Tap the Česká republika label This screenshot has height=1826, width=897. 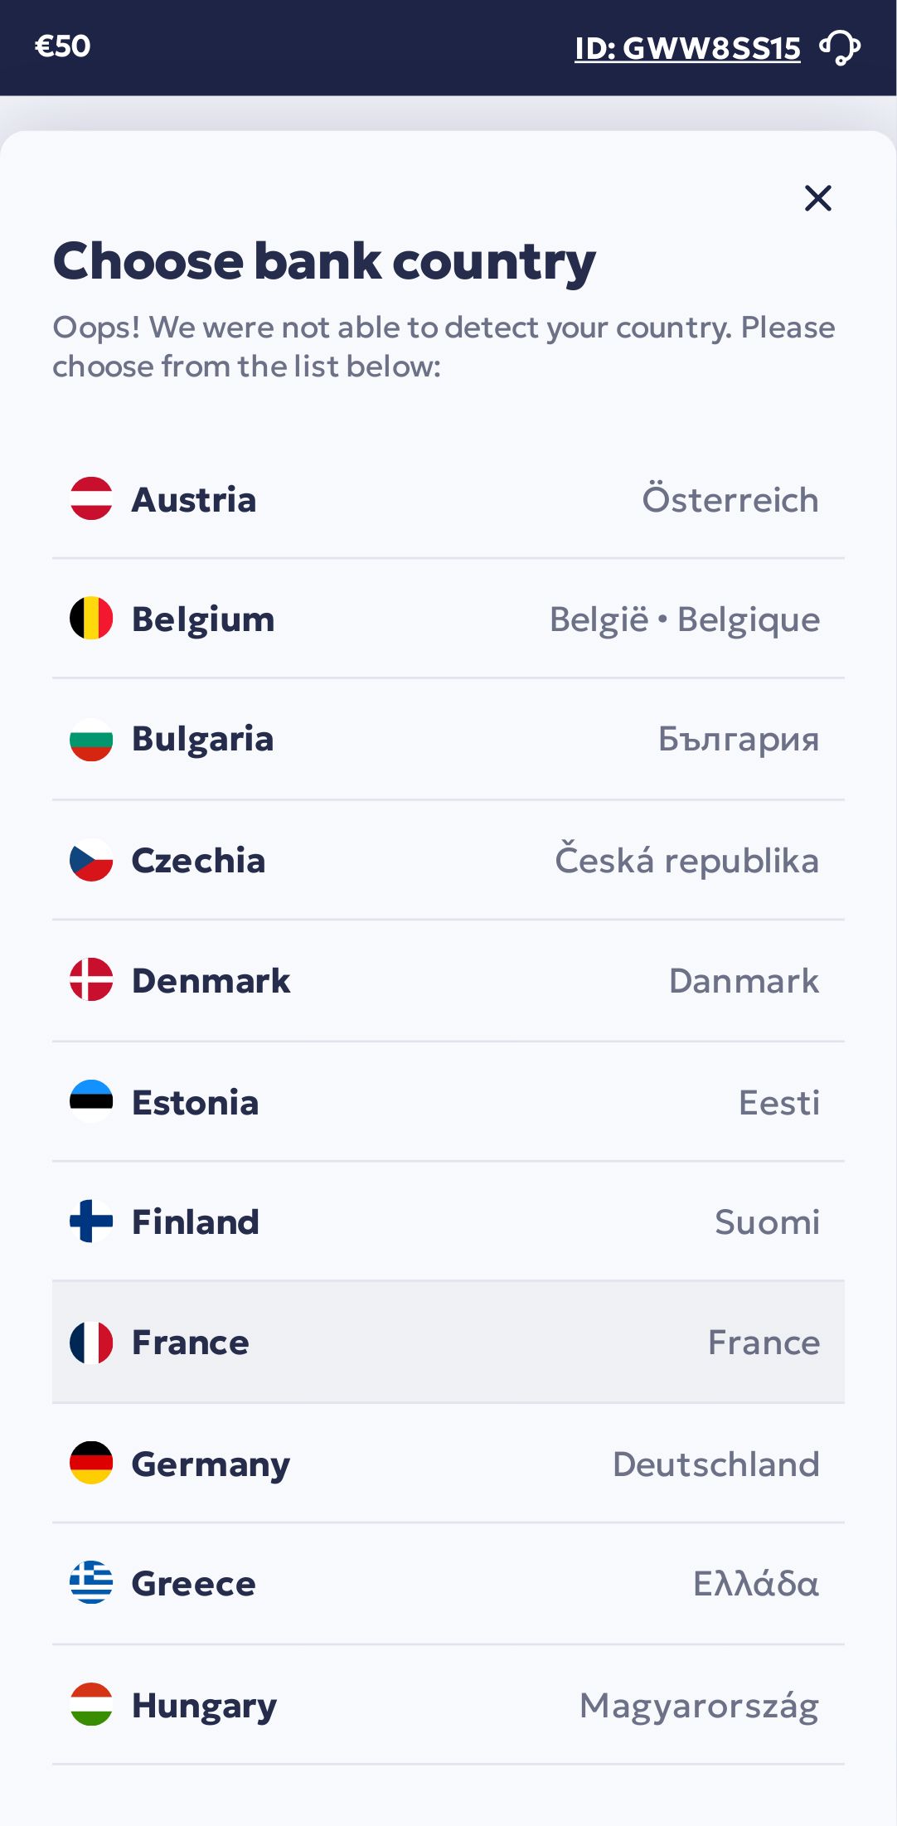tap(686, 861)
